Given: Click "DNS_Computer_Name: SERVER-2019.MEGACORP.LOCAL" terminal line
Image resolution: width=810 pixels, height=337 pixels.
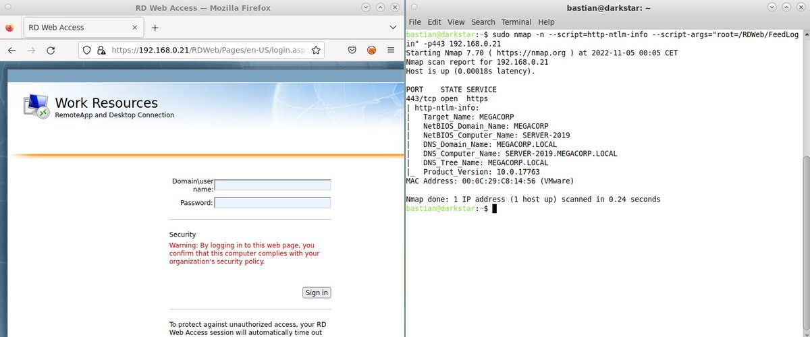Looking at the screenshot, I should tap(520, 154).
